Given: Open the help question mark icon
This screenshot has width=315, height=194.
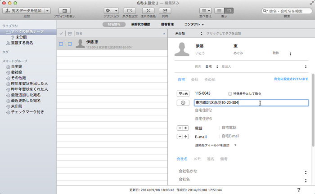Looking at the screenshot, I should pyautogui.click(x=299, y=190).
